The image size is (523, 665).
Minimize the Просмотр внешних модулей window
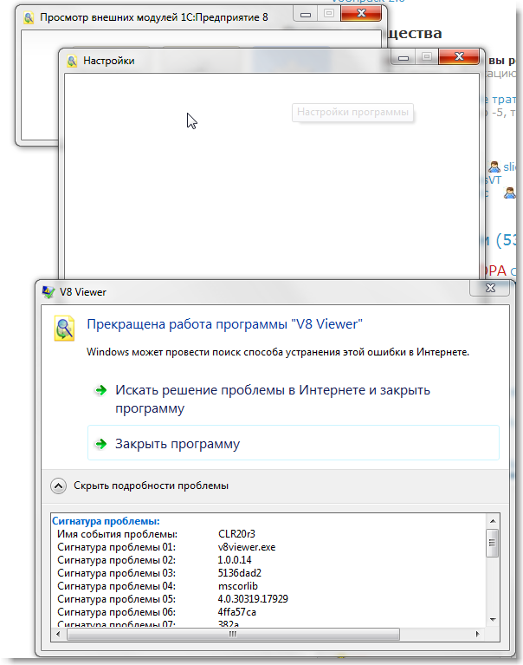(306, 14)
